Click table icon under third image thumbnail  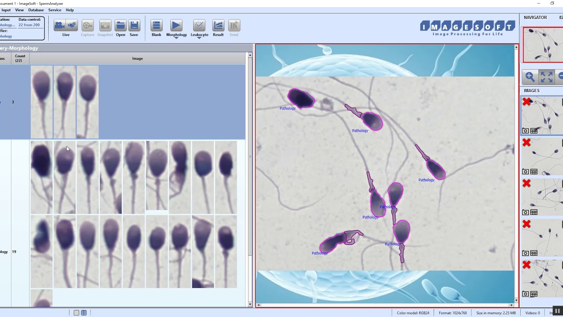(x=534, y=212)
